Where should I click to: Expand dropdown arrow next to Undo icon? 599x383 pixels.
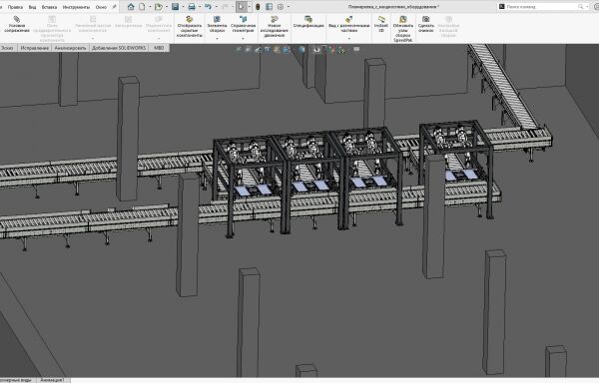(216, 7)
